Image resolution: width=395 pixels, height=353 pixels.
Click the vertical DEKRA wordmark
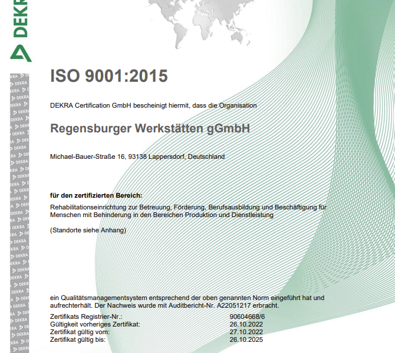click(20, 18)
